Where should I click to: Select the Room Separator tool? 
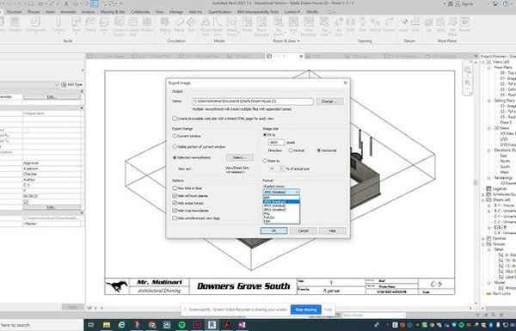click(x=261, y=27)
